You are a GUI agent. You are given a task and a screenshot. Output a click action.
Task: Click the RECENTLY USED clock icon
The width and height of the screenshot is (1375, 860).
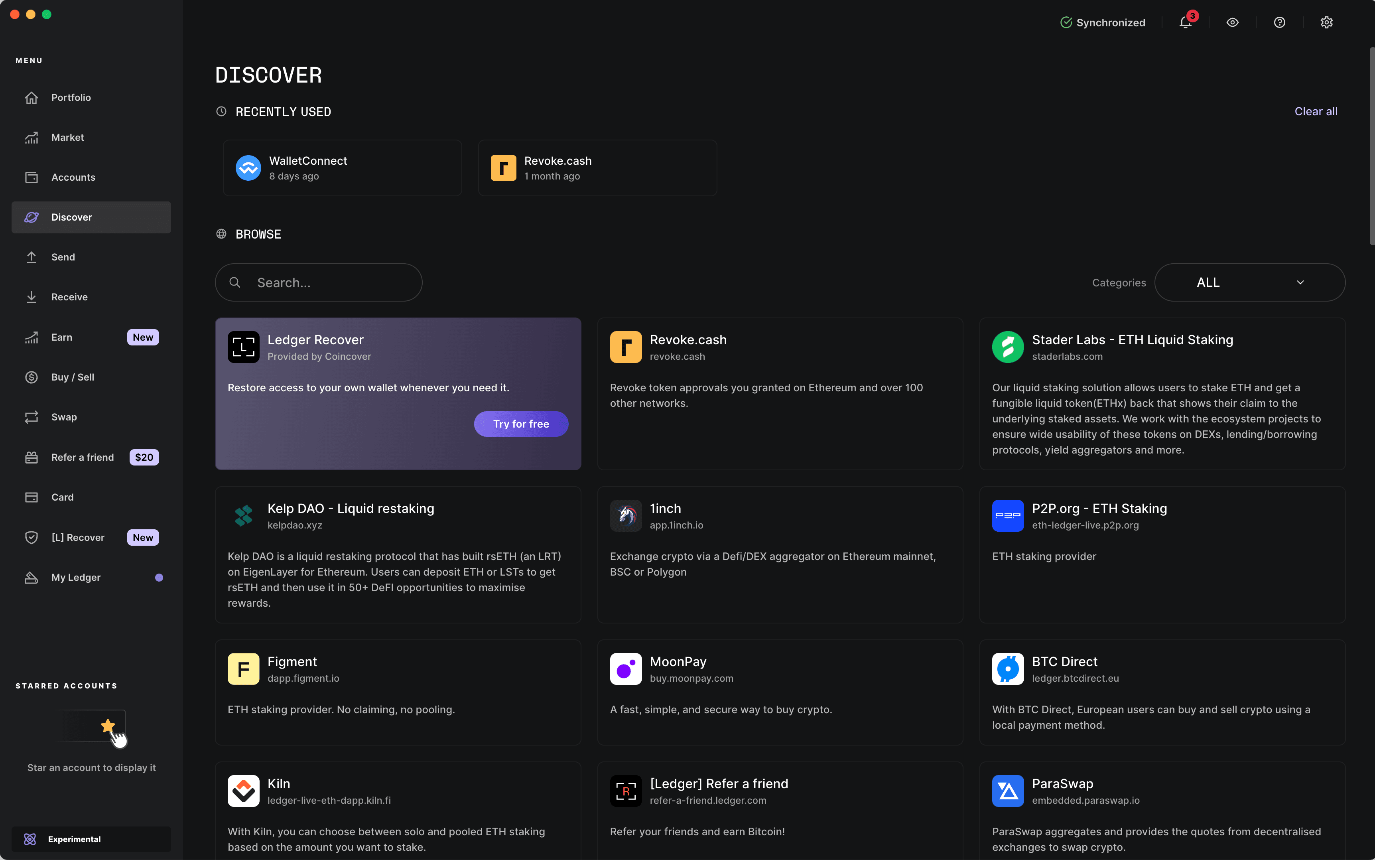point(221,111)
